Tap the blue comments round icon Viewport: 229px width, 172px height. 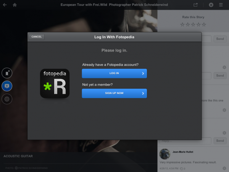pos(7,86)
